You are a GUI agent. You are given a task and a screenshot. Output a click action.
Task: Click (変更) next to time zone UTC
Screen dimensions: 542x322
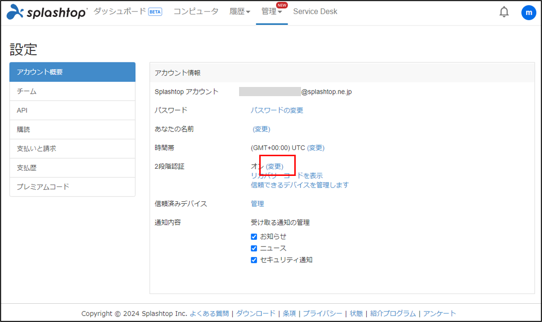[x=315, y=148]
